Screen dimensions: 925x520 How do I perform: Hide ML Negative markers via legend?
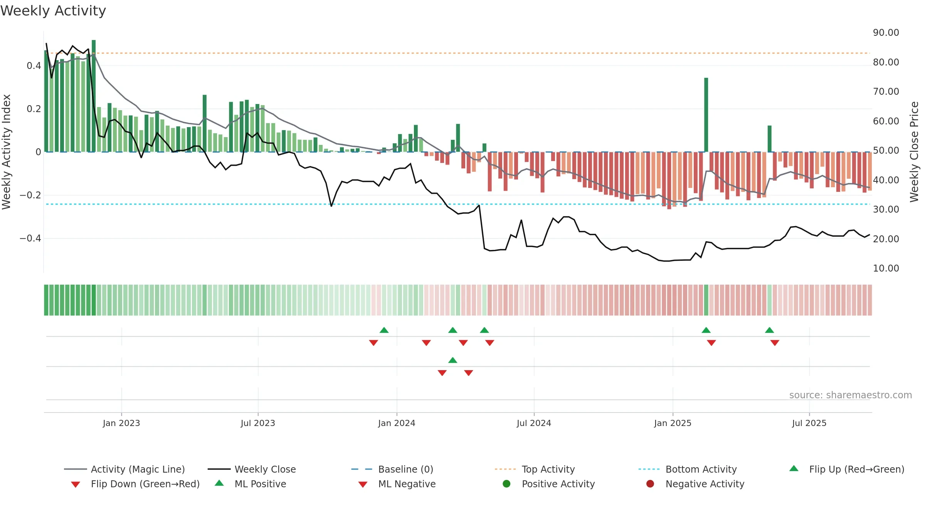coord(397,484)
